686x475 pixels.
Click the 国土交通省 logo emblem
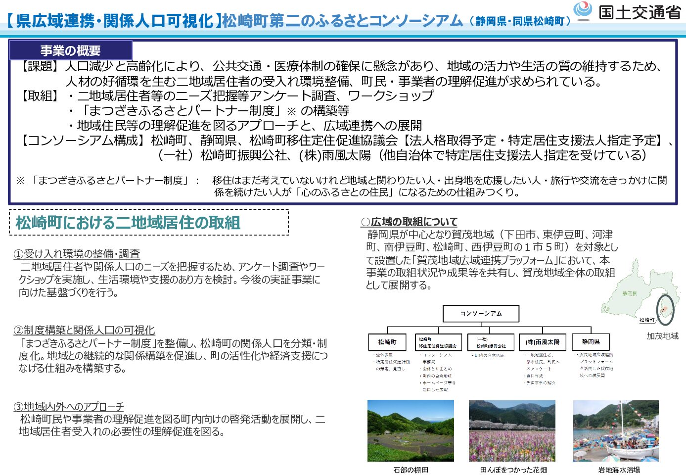coord(583,11)
